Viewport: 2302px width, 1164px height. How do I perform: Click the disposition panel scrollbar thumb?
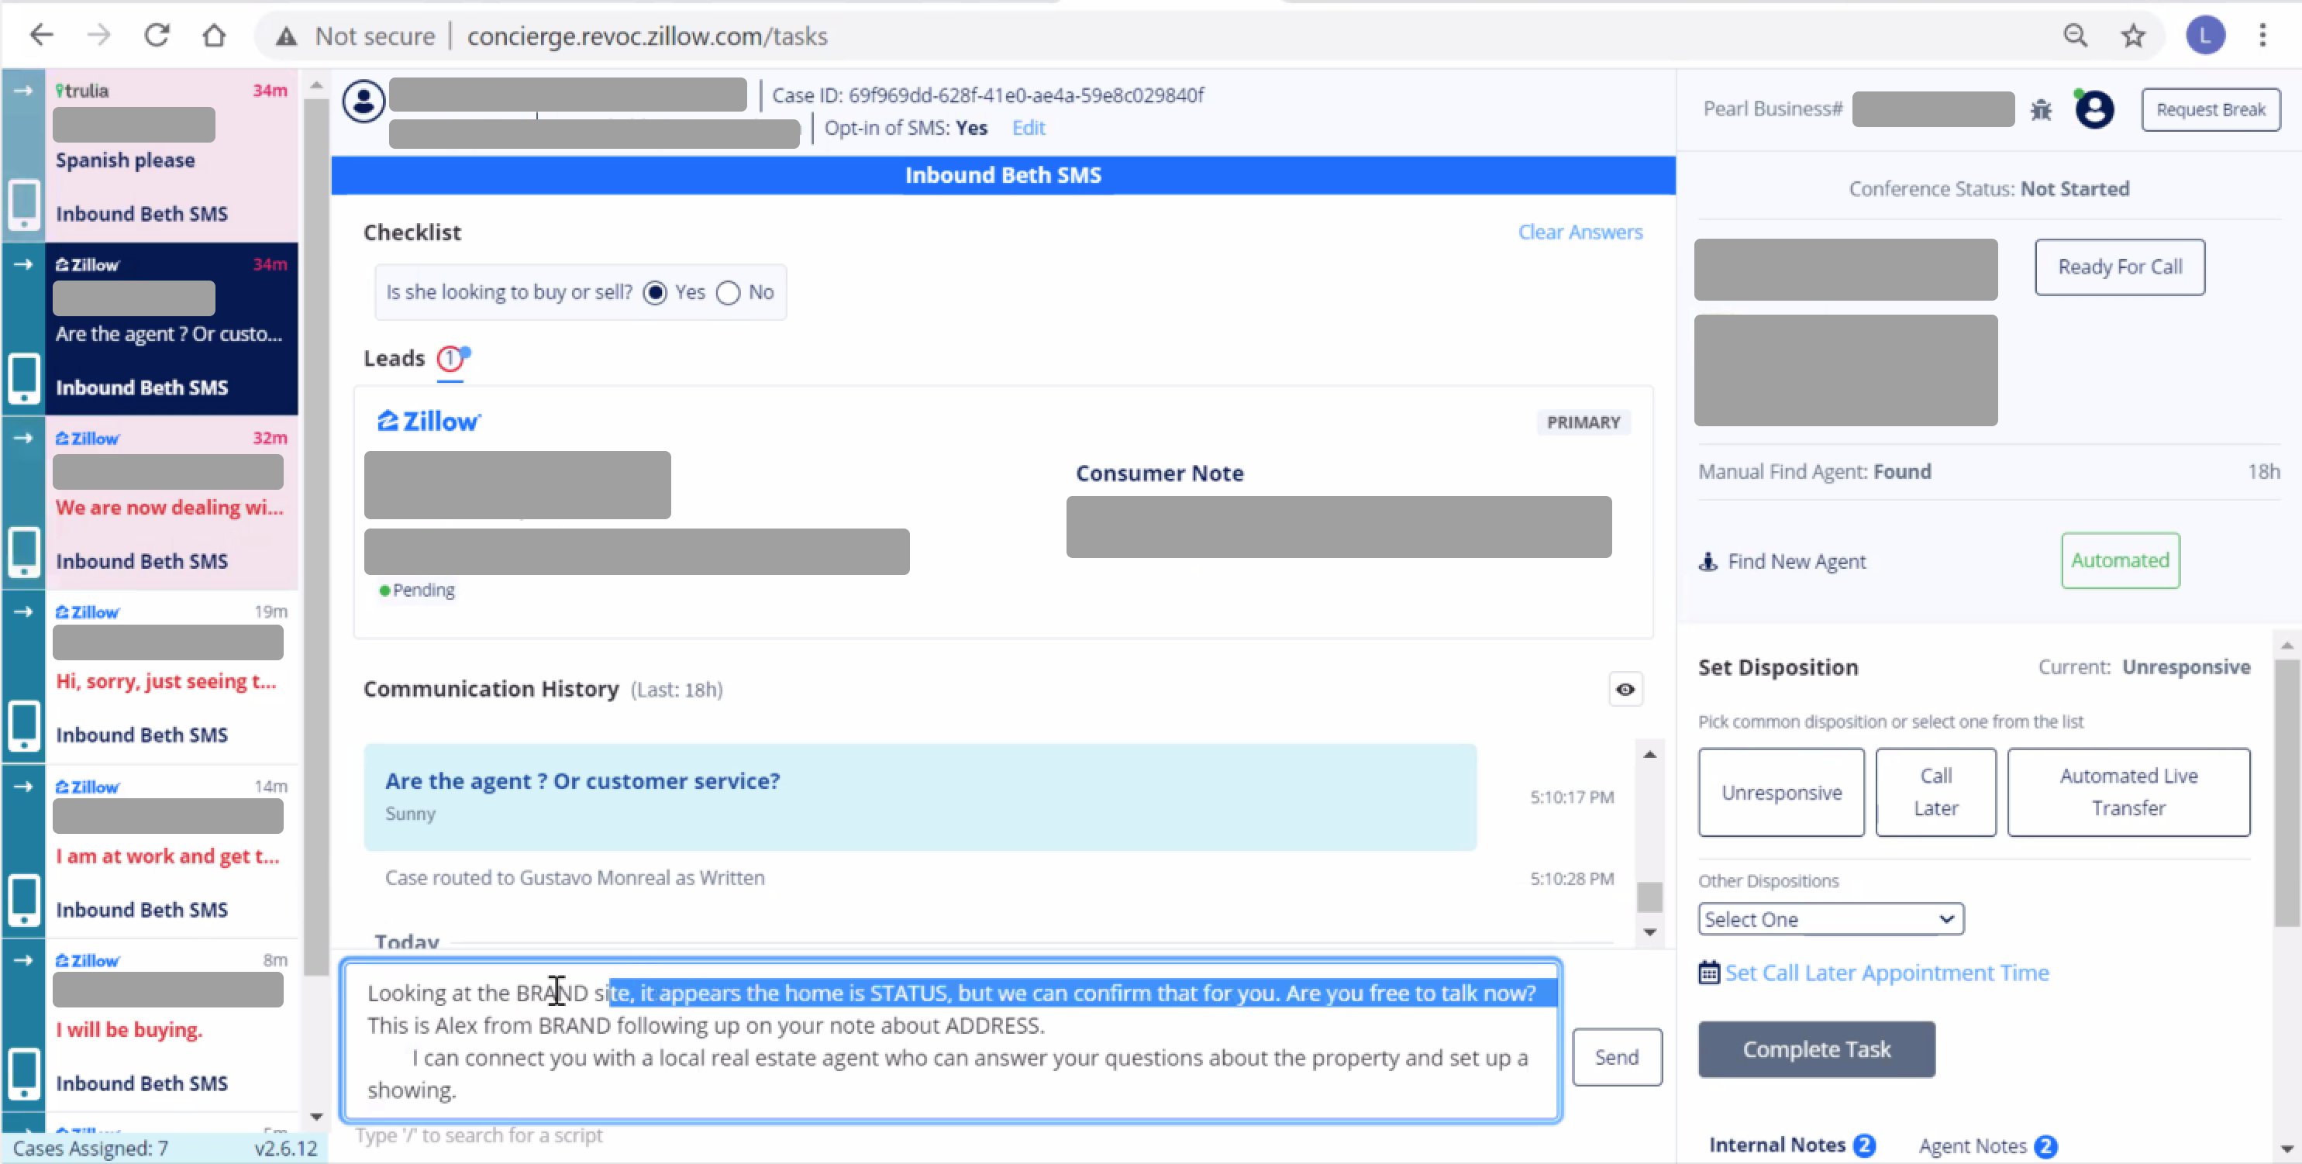(2286, 794)
